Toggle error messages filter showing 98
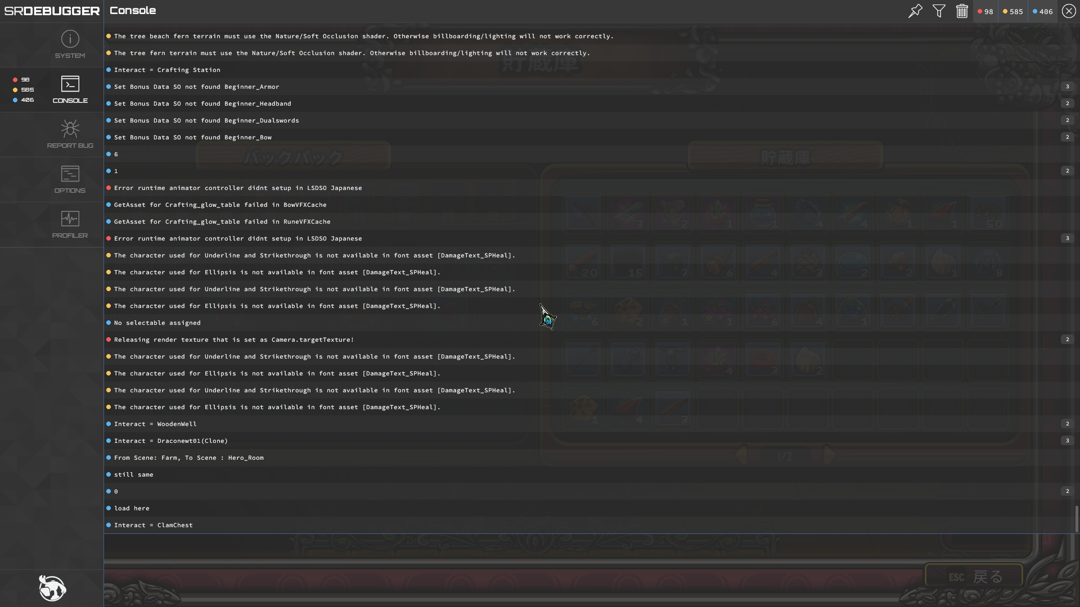The image size is (1080, 607). [985, 11]
